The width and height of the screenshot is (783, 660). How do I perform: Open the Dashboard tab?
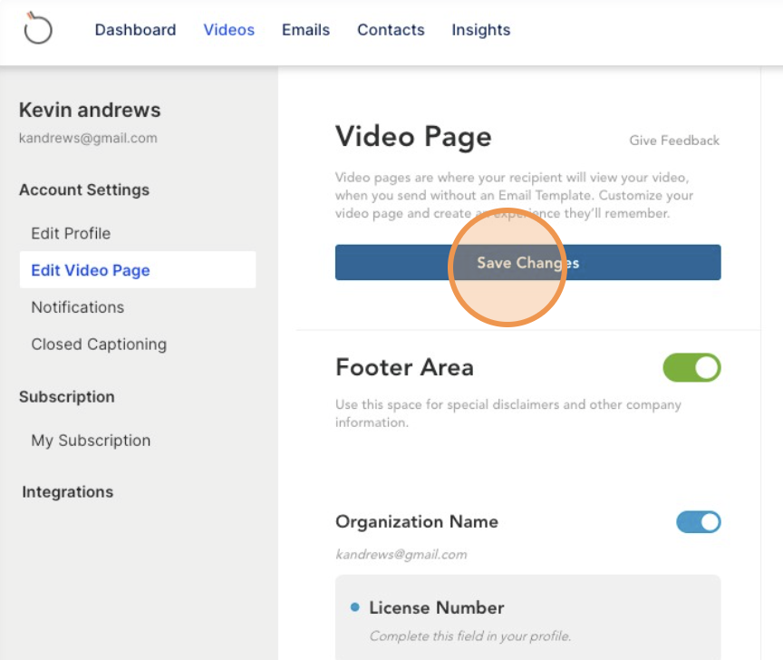tap(135, 30)
